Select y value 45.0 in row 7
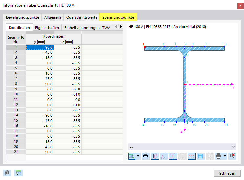This screenshot has height=180, width=244. [x=40, y=79]
